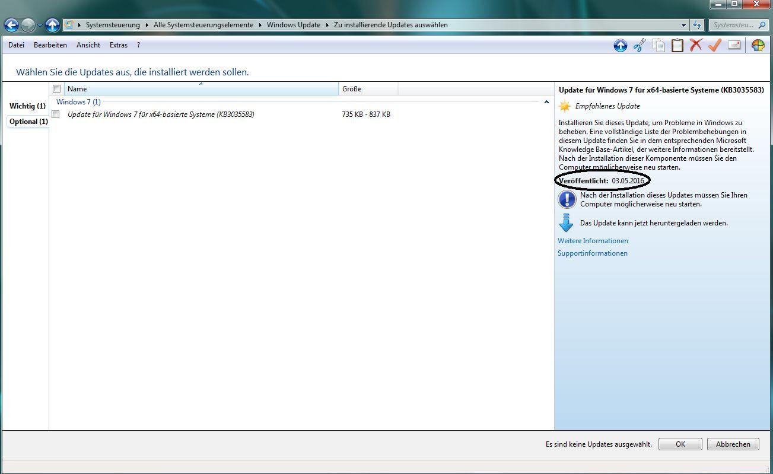Minimize the window
This screenshot has height=474, width=773.
pyautogui.click(x=718, y=5)
